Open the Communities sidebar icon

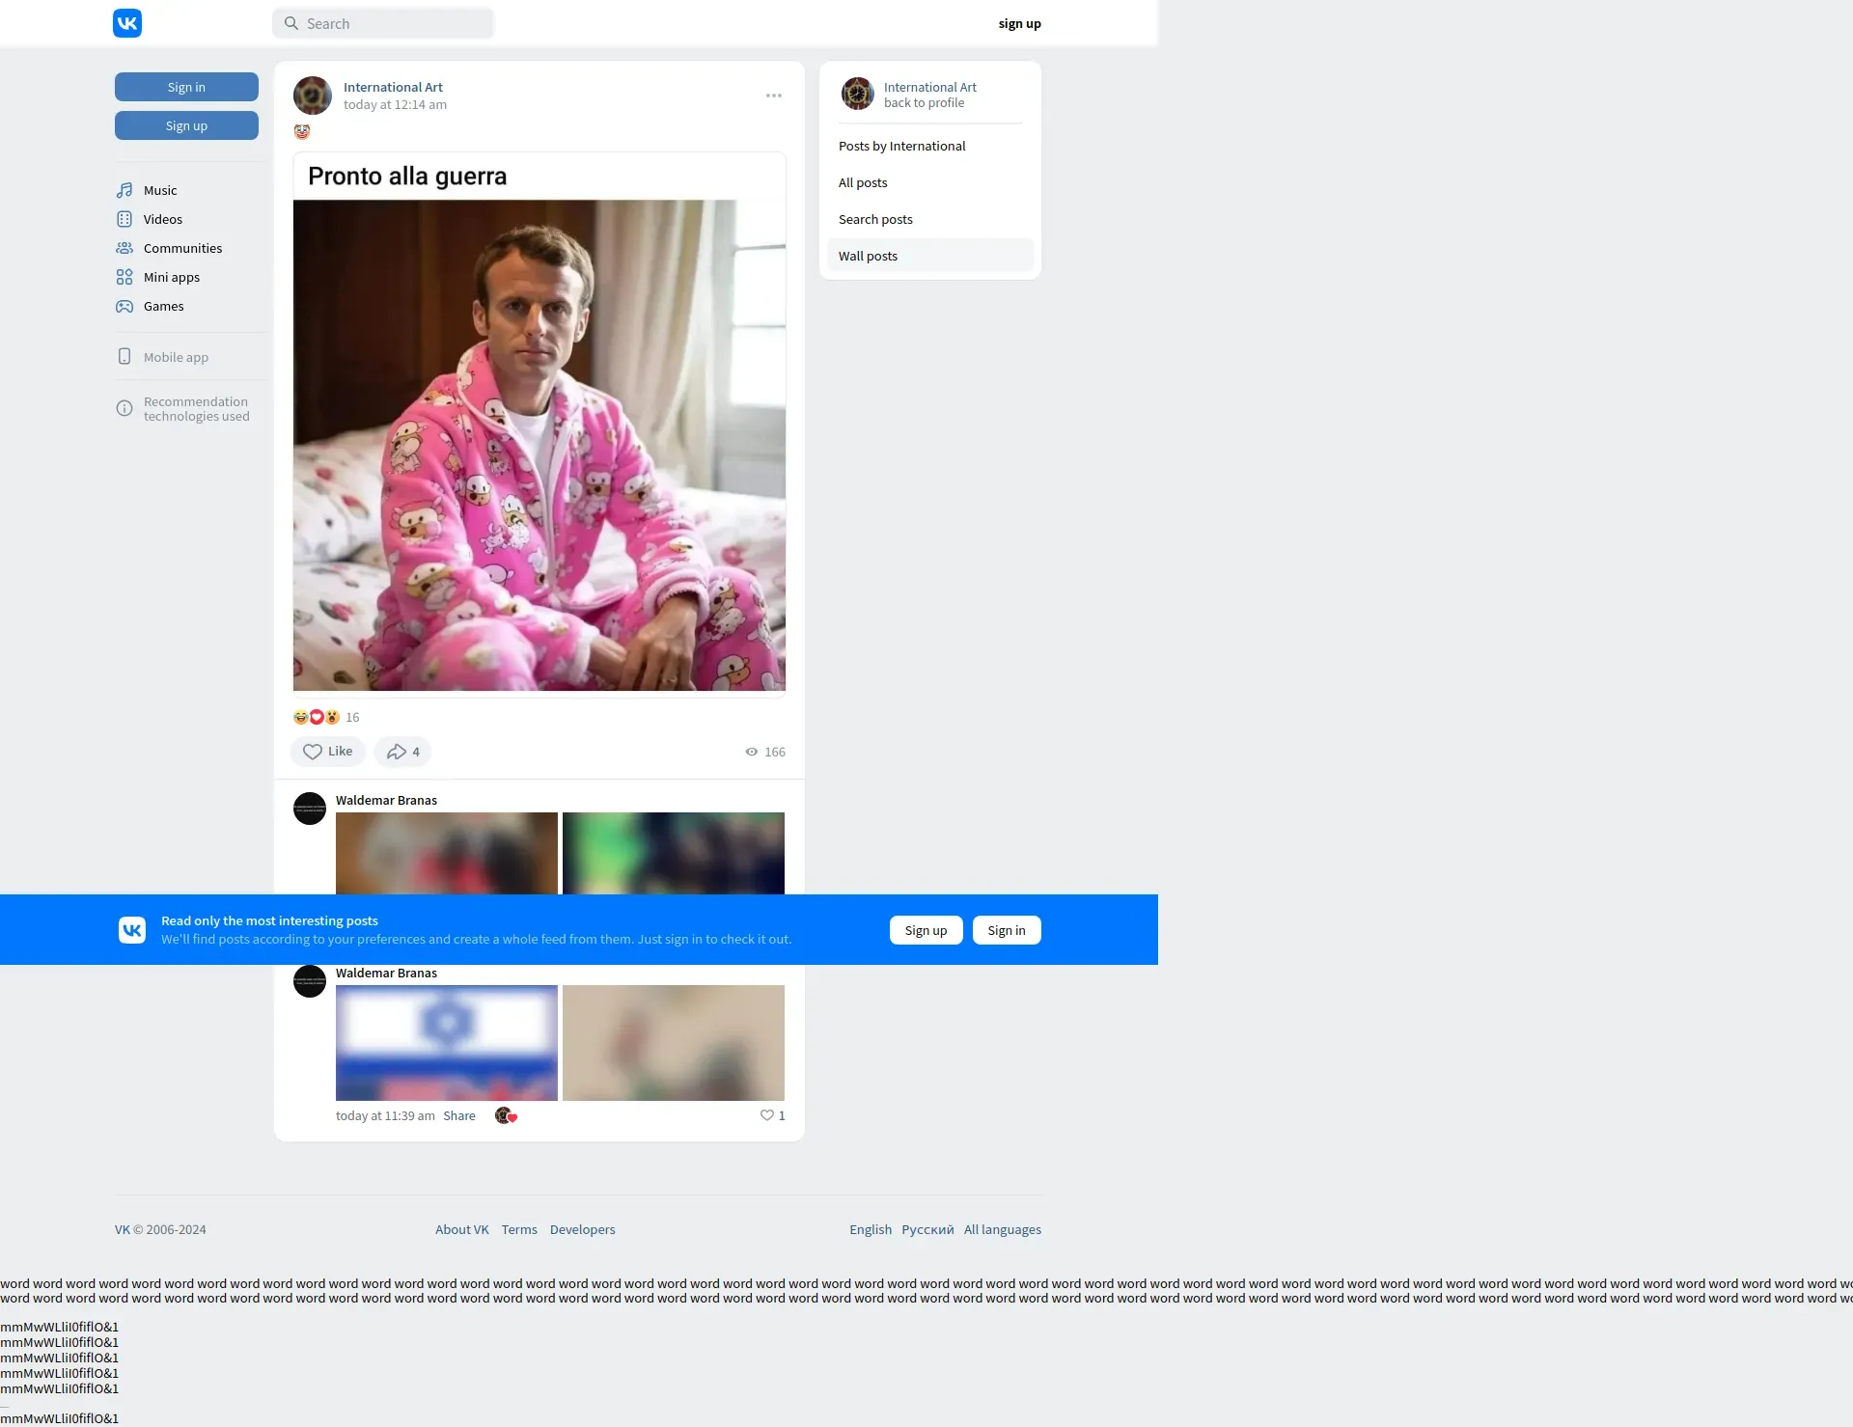[x=124, y=248]
